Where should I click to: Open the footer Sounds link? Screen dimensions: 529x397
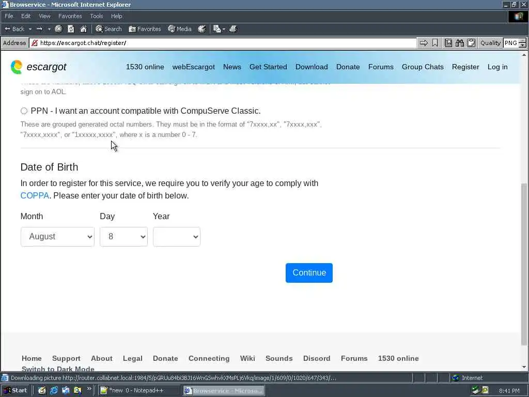pyautogui.click(x=279, y=359)
